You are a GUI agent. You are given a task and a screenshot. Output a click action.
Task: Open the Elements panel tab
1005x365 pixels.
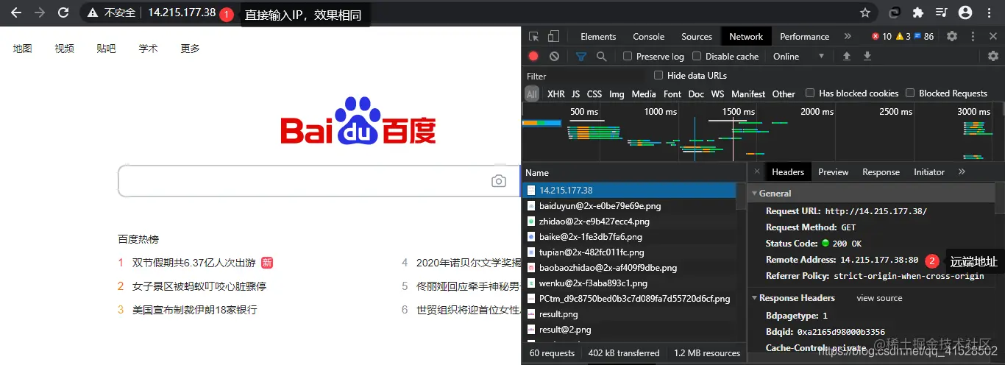598,36
